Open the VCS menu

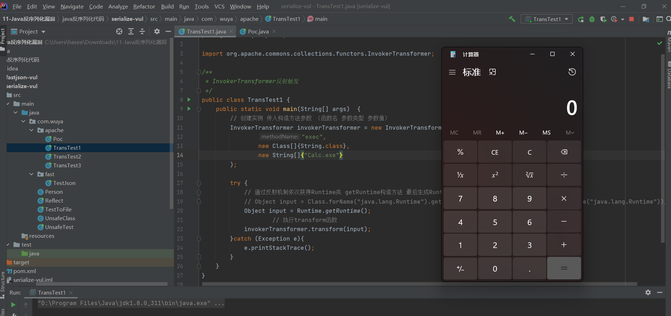[219, 6]
